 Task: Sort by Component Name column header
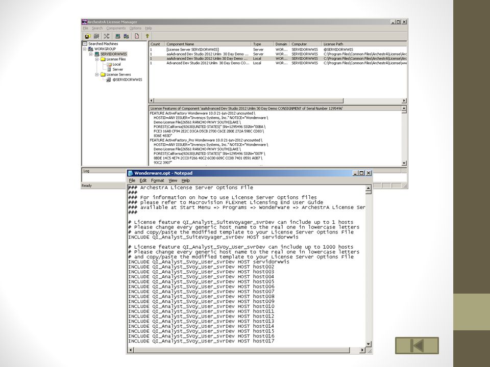tap(208, 44)
